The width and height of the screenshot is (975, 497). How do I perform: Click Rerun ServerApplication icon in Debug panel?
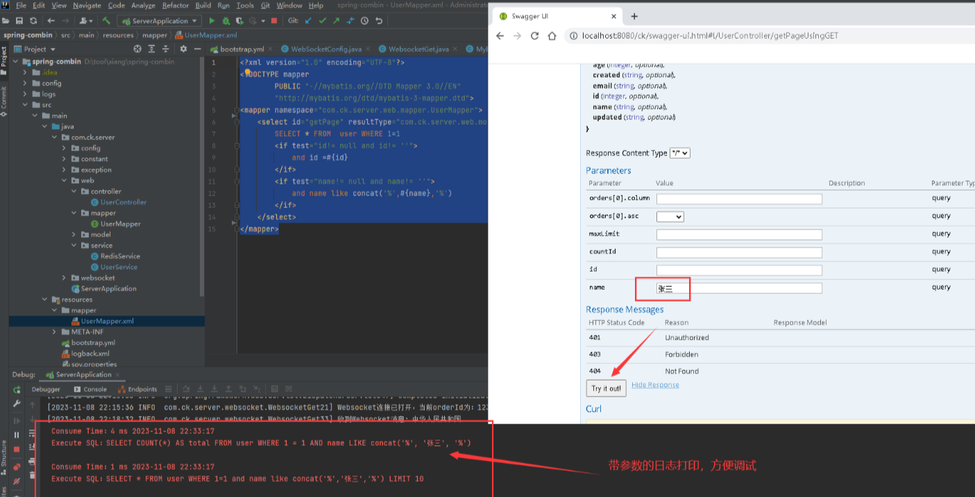[x=17, y=390]
